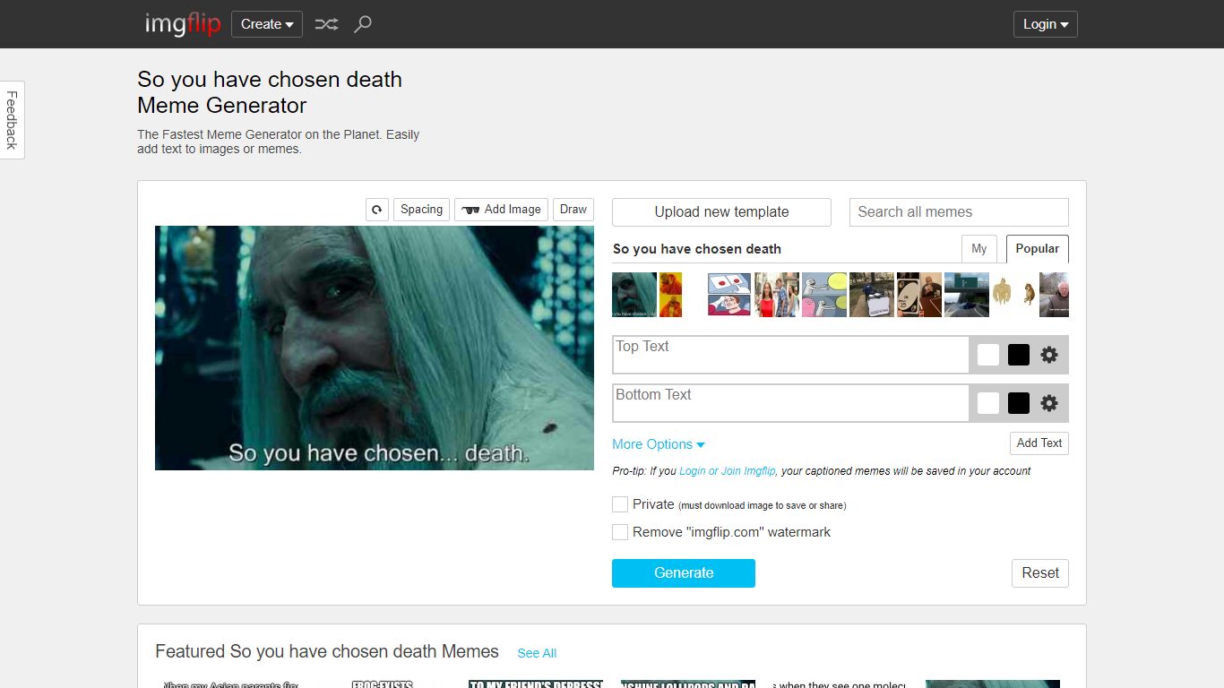Expand More Options
Screen dimensions: 1224x688
click(x=659, y=444)
